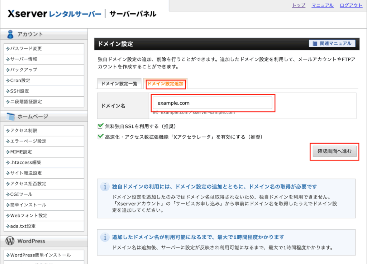The image size is (367, 264).
Task: Click the WordPress logo icon in sidebar
Action: pos(10,241)
